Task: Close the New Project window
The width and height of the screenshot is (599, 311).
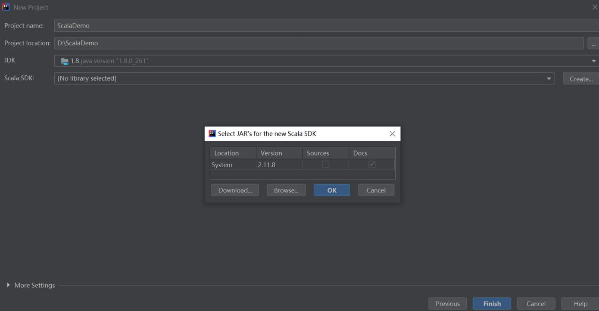Action: click(x=595, y=7)
